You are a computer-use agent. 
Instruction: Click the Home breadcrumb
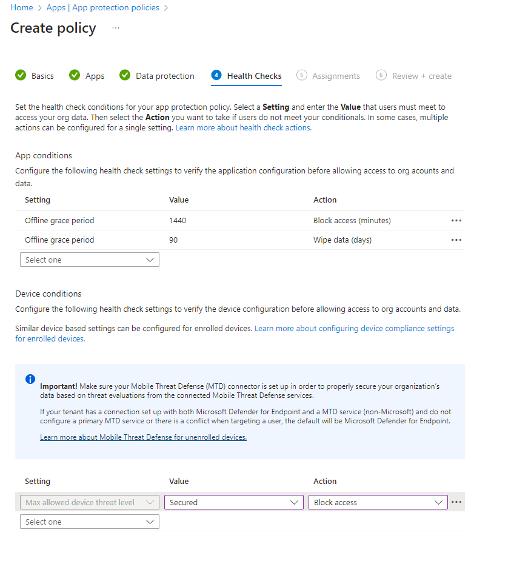(21, 7)
